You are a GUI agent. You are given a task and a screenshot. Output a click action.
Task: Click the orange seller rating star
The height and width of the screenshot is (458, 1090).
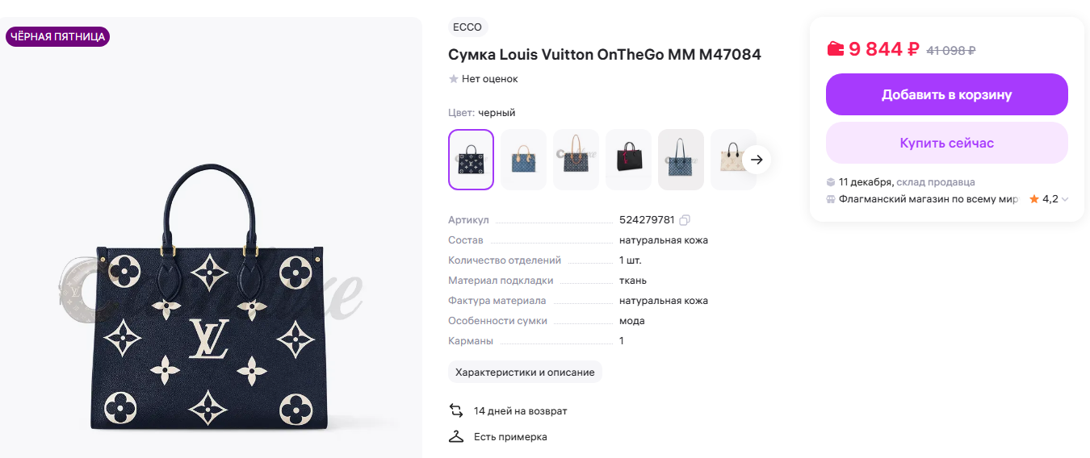[1034, 199]
